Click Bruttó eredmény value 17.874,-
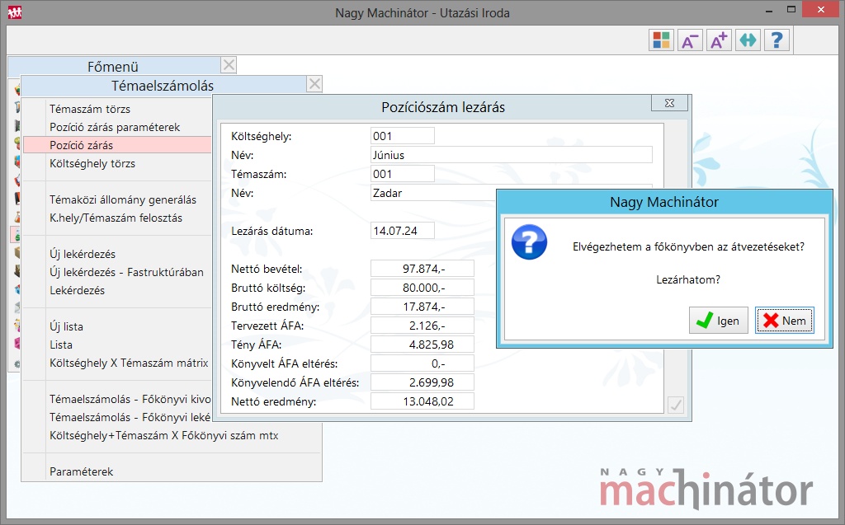Image resolution: width=845 pixels, height=525 pixels. click(422, 307)
